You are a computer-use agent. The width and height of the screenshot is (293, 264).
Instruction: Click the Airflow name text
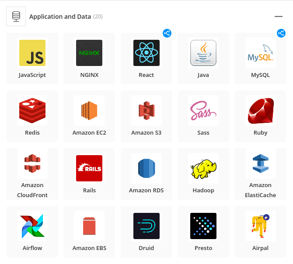pyautogui.click(x=32, y=248)
